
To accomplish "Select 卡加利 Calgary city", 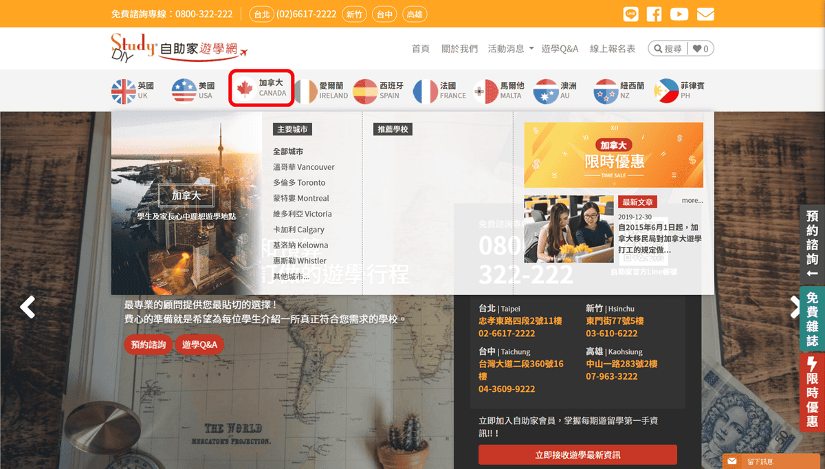I will click(298, 230).
